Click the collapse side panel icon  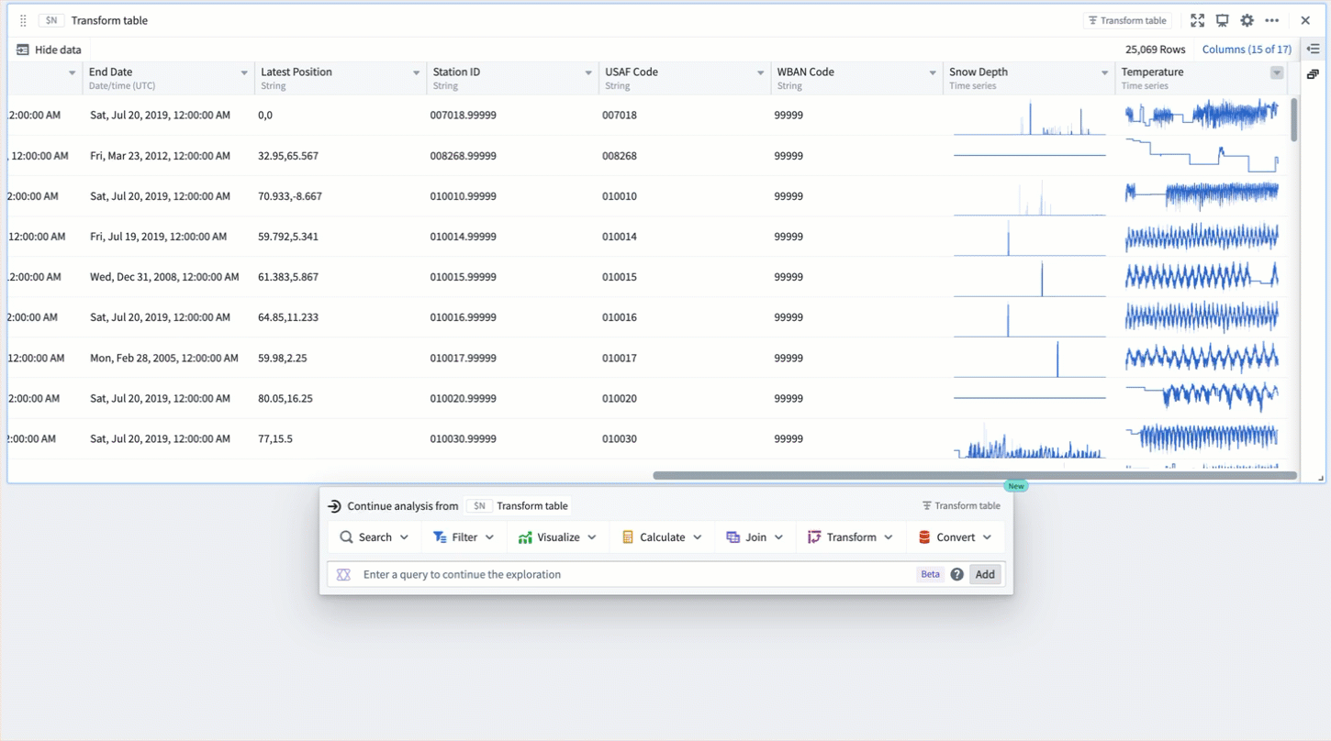point(1314,50)
